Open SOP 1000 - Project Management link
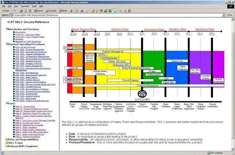 point(30,50)
